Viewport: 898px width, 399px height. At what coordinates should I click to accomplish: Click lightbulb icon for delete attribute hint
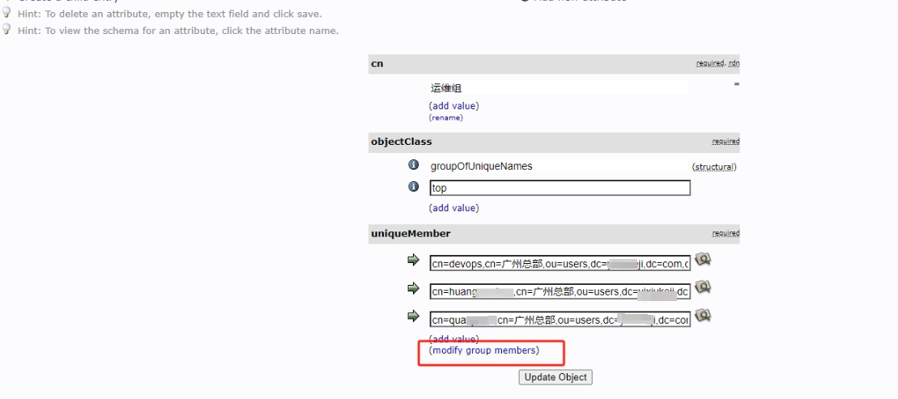point(6,13)
